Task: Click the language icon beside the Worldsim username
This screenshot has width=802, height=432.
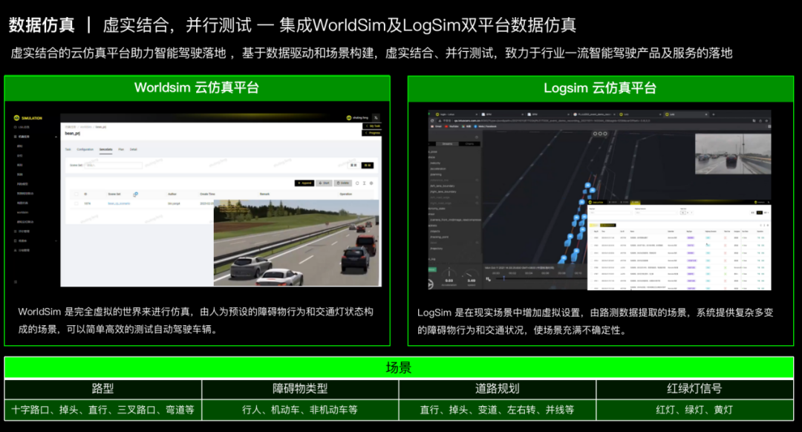Action: coord(376,117)
